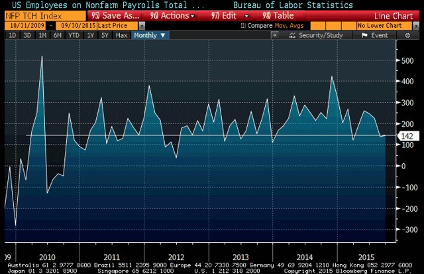Image resolution: width=424 pixels, height=274 pixels.
Task: Click the NFP TCH Index ticker field
Action: (x=46, y=16)
